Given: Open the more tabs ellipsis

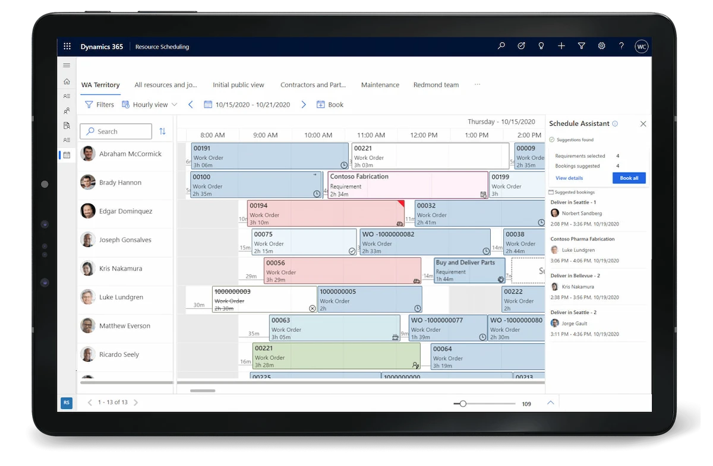Looking at the screenshot, I should pyautogui.click(x=477, y=84).
